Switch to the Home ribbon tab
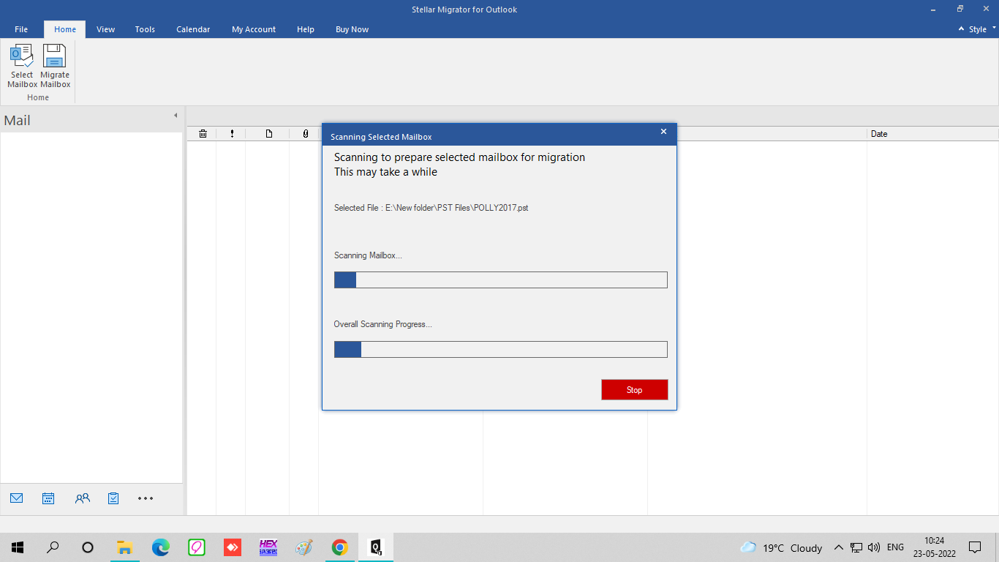The width and height of the screenshot is (999, 562). pos(65,29)
